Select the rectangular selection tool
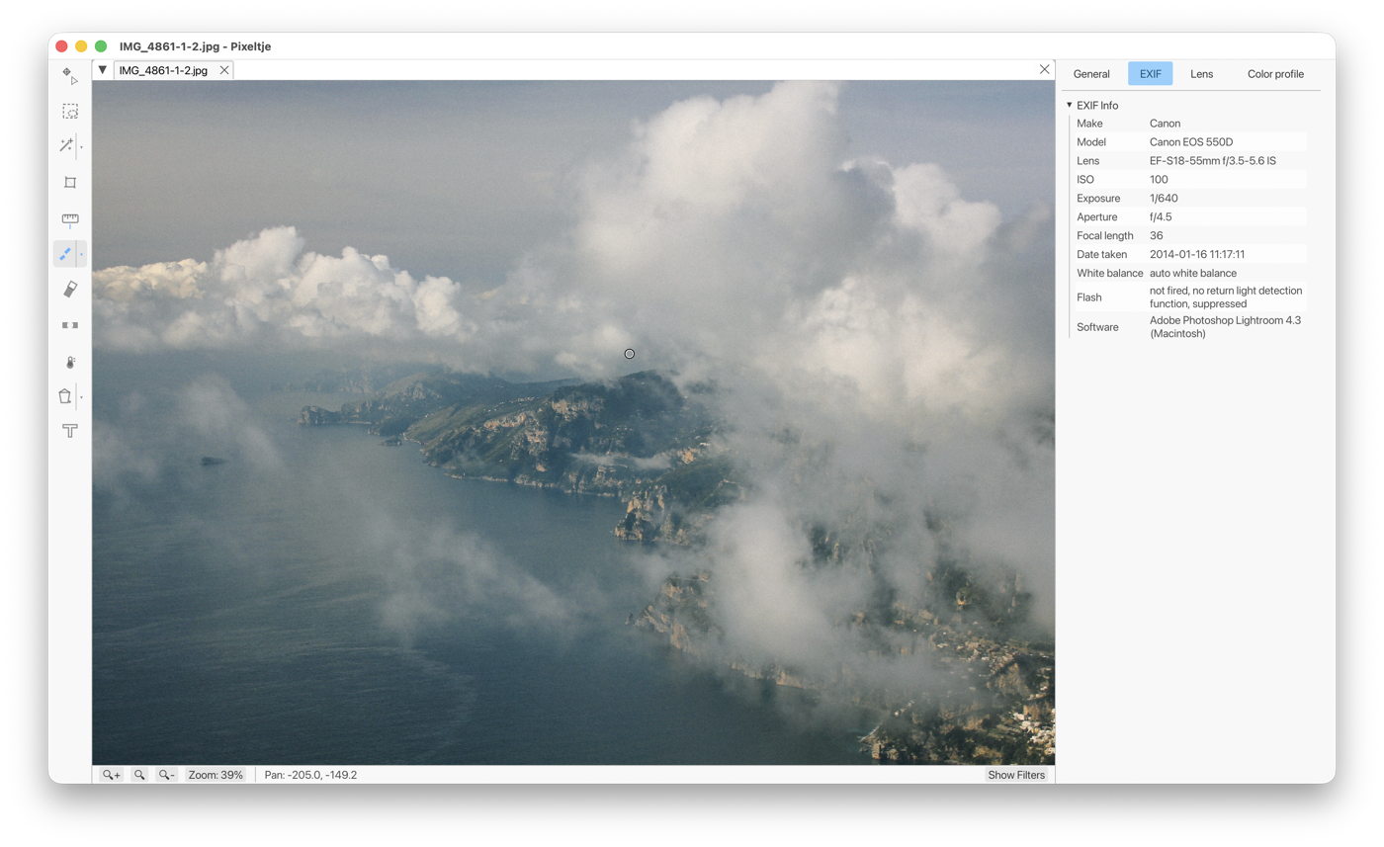The image size is (1384, 847). tap(70, 112)
